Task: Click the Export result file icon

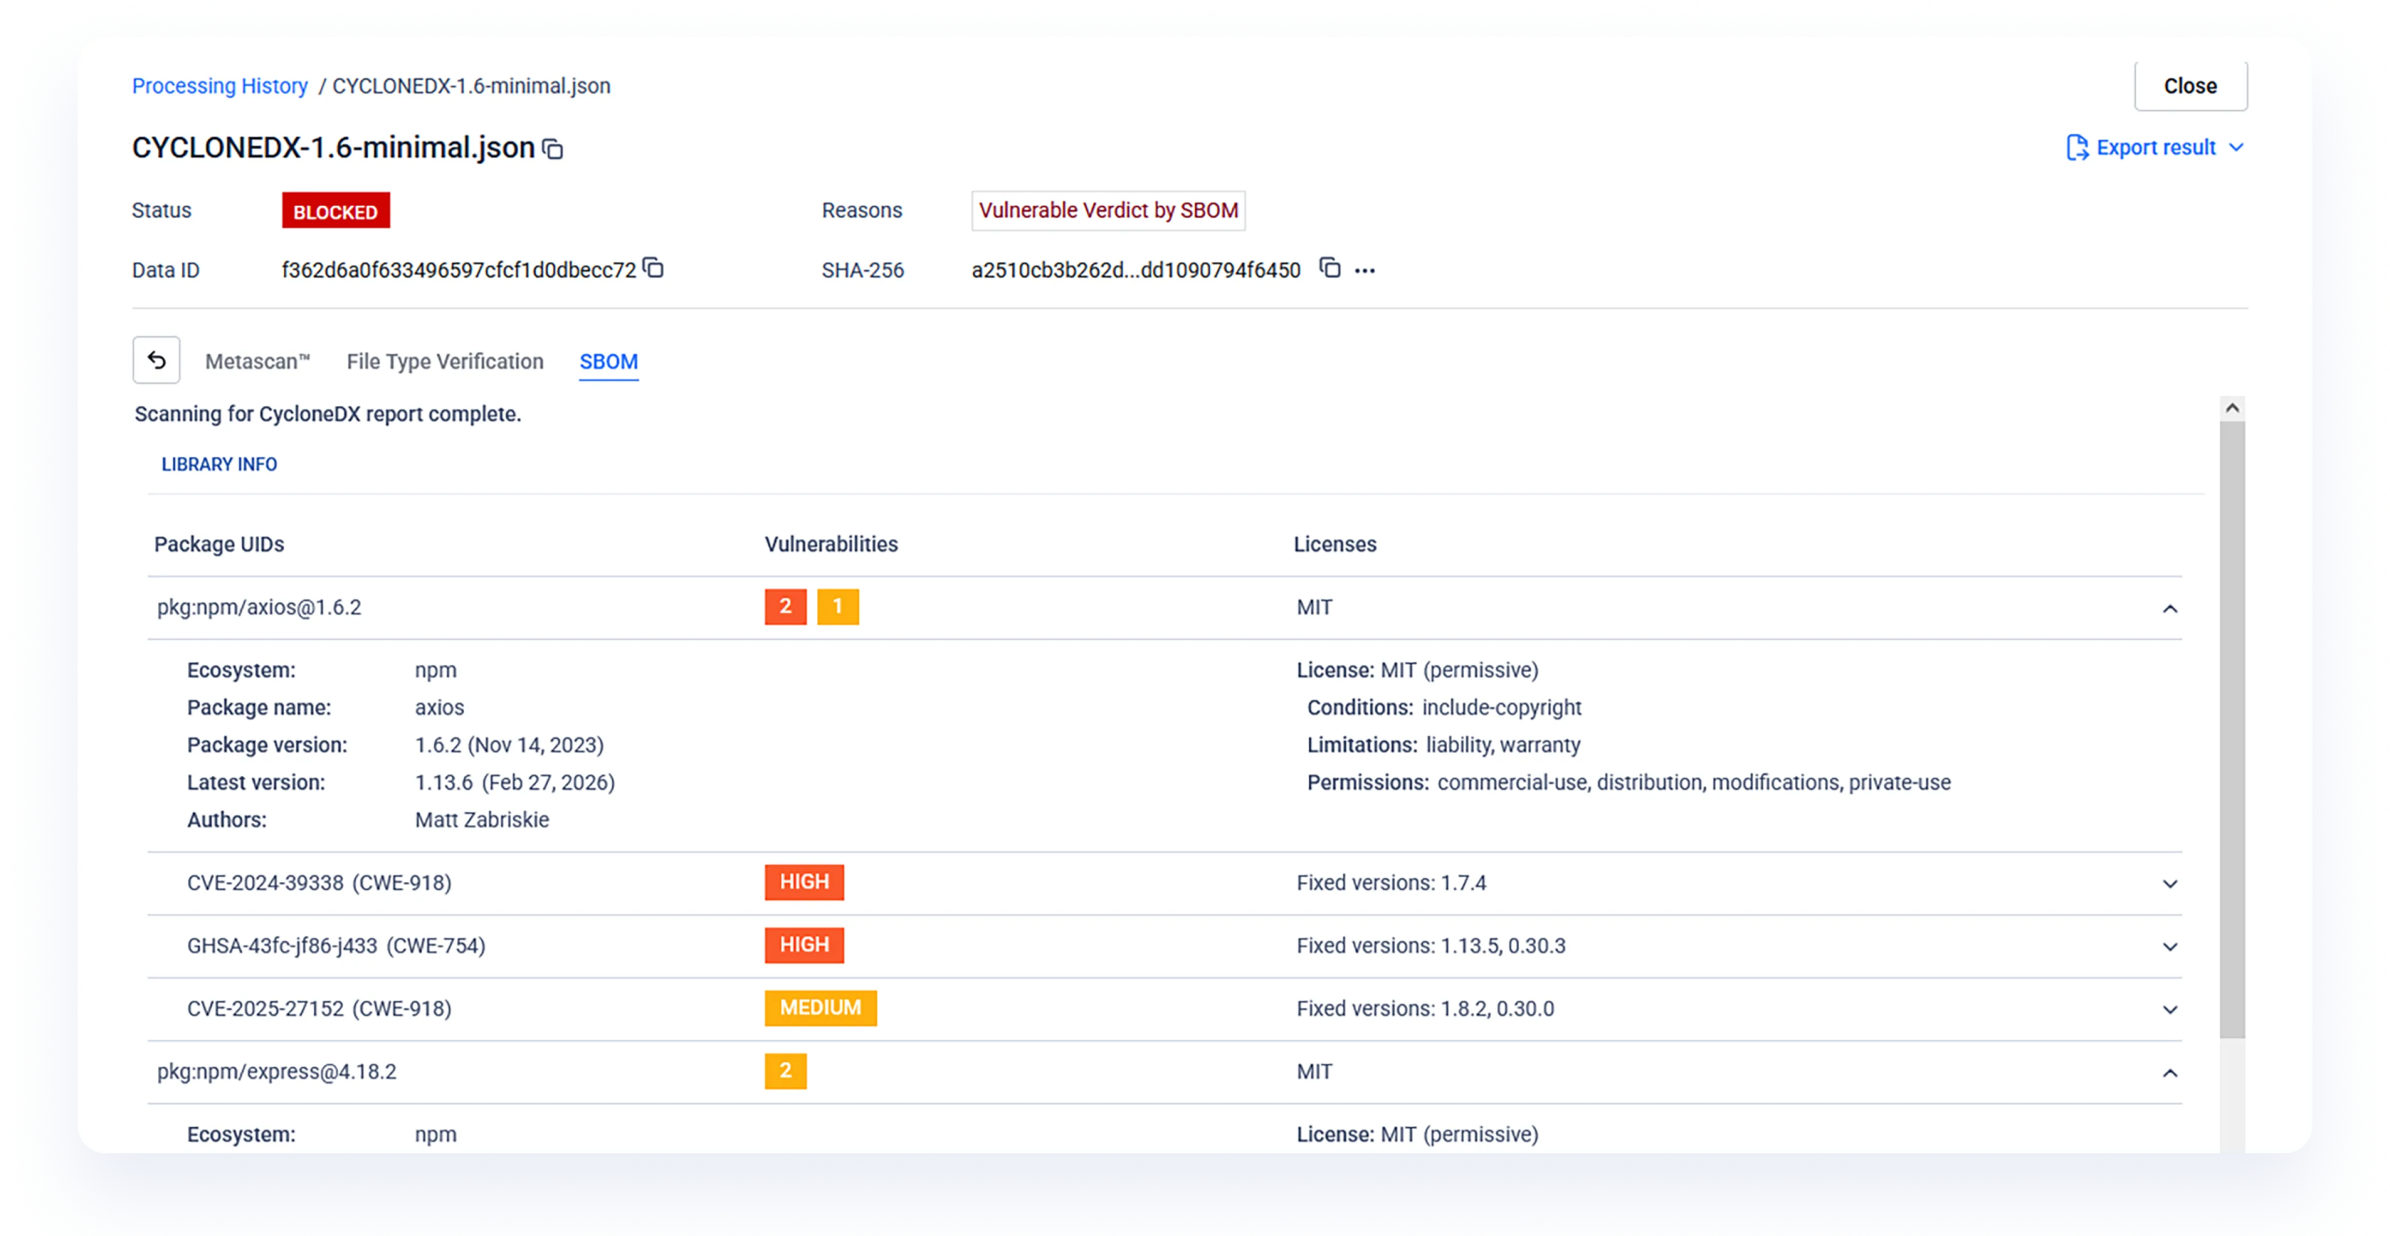Action: pyautogui.click(x=2076, y=148)
